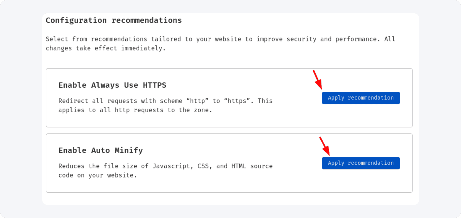461x218 pixels.
Task: Click the page description under the title
Action: [x=220, y=43]
